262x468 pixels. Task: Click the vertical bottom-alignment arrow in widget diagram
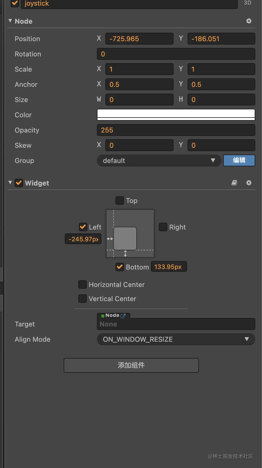pos(125,253)
